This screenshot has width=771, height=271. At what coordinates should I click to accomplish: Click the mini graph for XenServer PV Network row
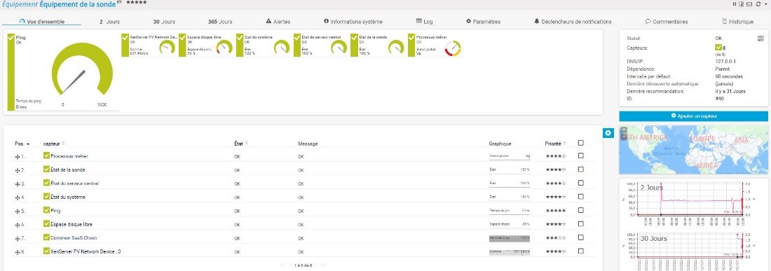[x=510, y=251]
